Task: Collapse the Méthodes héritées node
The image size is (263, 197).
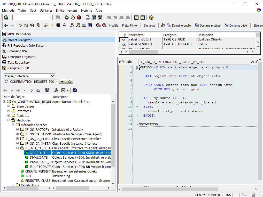Action: (13, 125)
